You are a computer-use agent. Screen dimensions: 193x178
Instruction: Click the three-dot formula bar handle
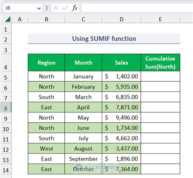tap(47, 8)
